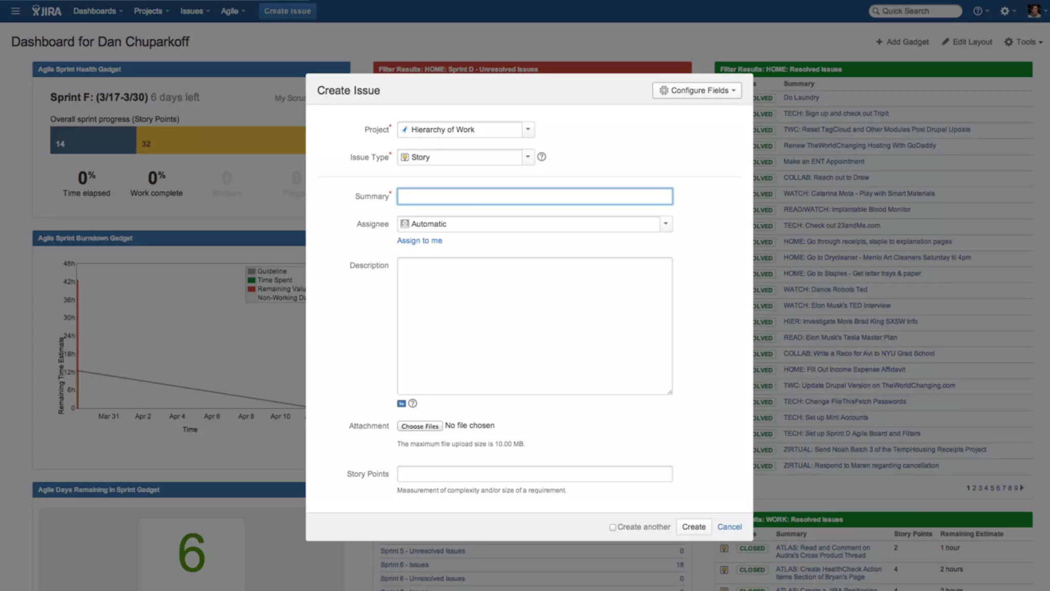
Task: Cancel the Create Issue dialog
Action: pyautogui.click(x=729, y=527)
